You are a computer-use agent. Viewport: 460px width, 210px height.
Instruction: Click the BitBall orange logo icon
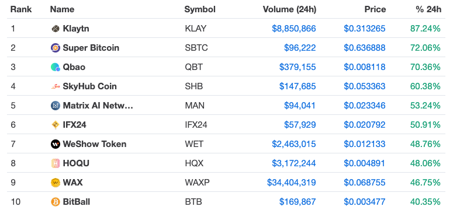(55, 202)
